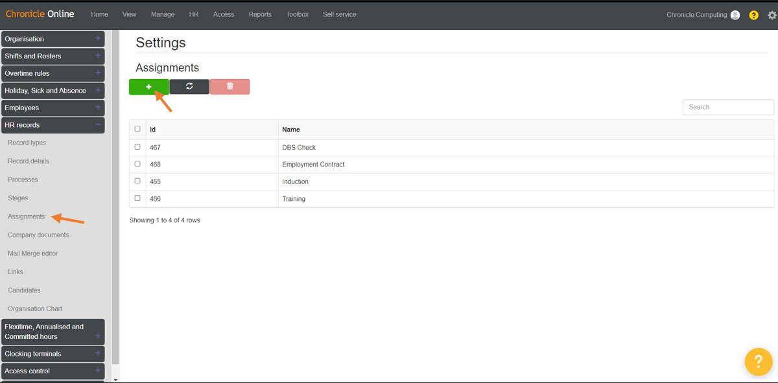
Task: Click the floating help bubble bottom right
Action: [x=759, y=362]
